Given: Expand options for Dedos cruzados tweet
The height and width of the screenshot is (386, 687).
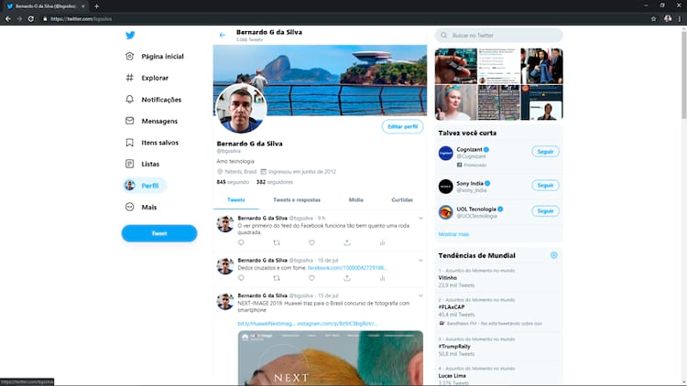Looking at the screenshot, I should [420, 261].
